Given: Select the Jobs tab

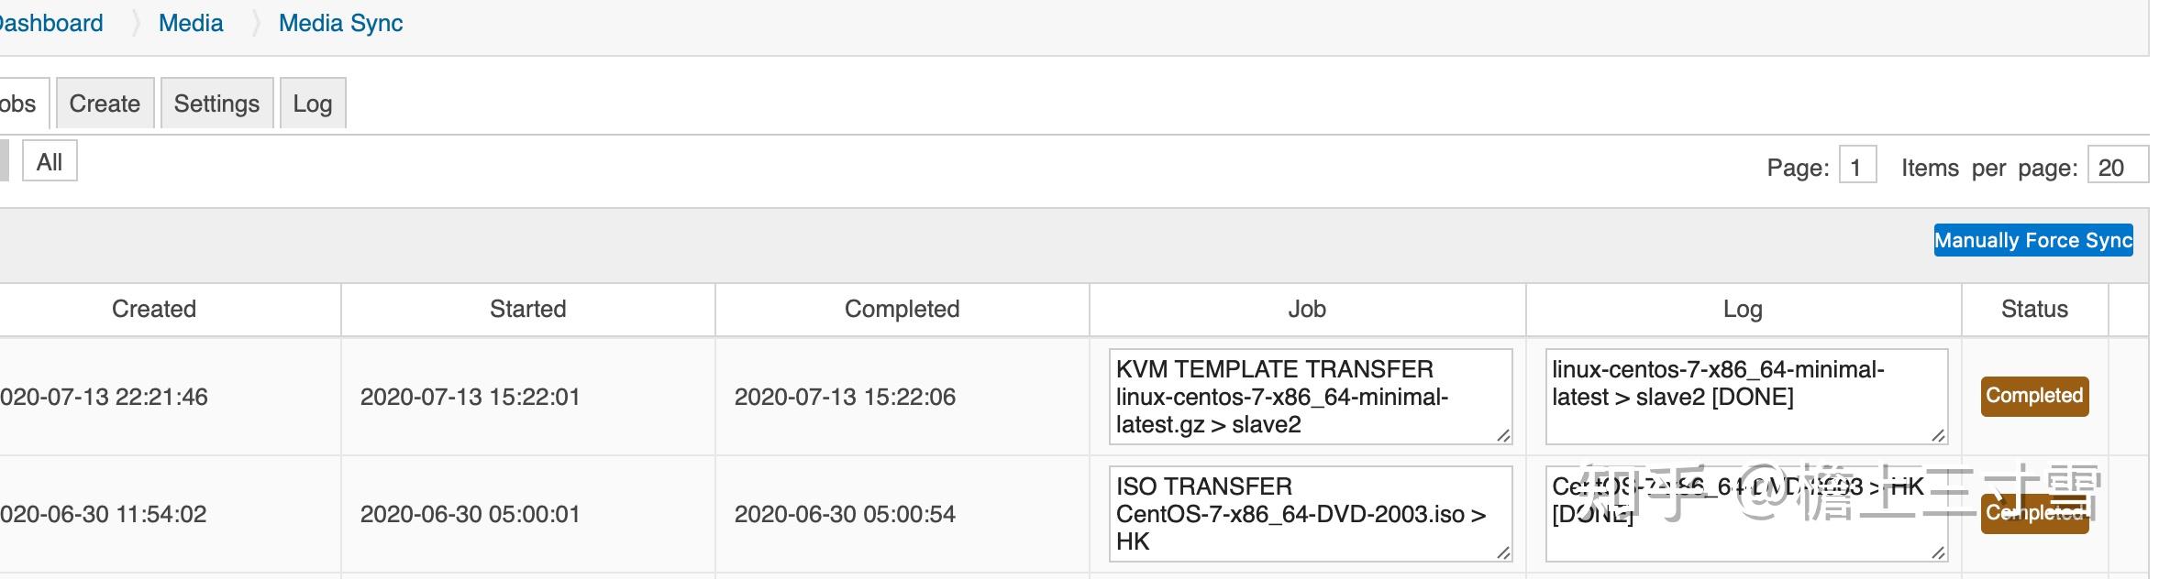Looking at the screenshot, I should [x=18, y=104].
